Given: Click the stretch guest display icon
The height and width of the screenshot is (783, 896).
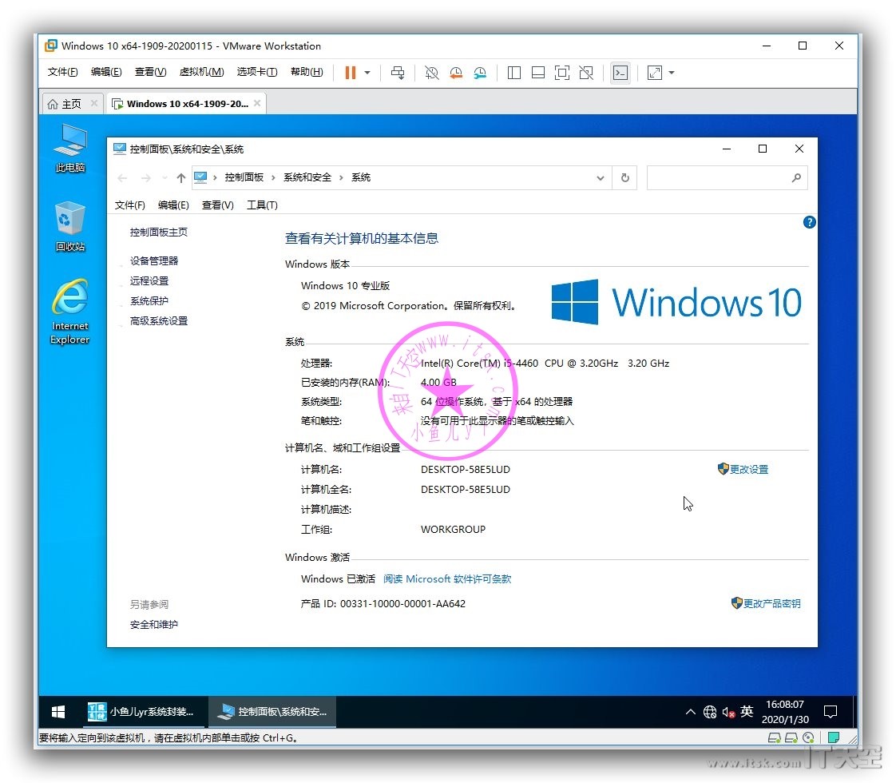Looking at the screenshot, I should coord(654,73).
